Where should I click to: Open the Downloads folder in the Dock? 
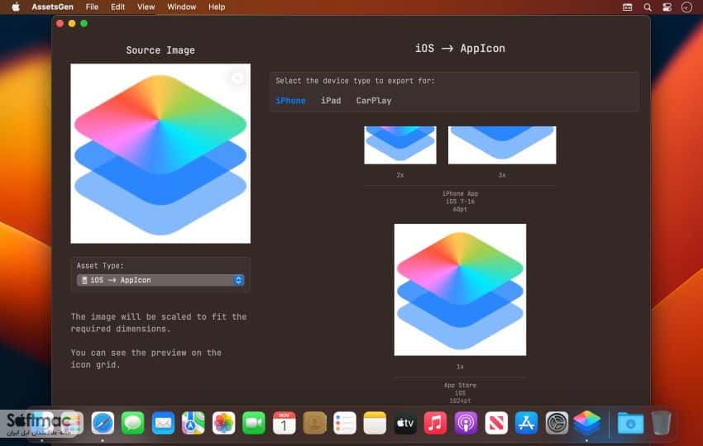pos(630,423)
